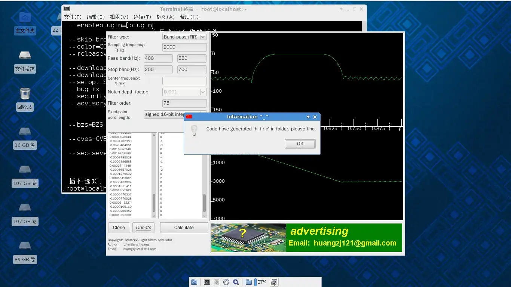
Task: Click the Pass band upper field 550
Action: pyautogui.click(x=192, y=58)
